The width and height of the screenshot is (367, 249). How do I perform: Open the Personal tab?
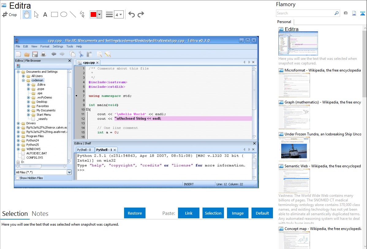coord(284,22)
